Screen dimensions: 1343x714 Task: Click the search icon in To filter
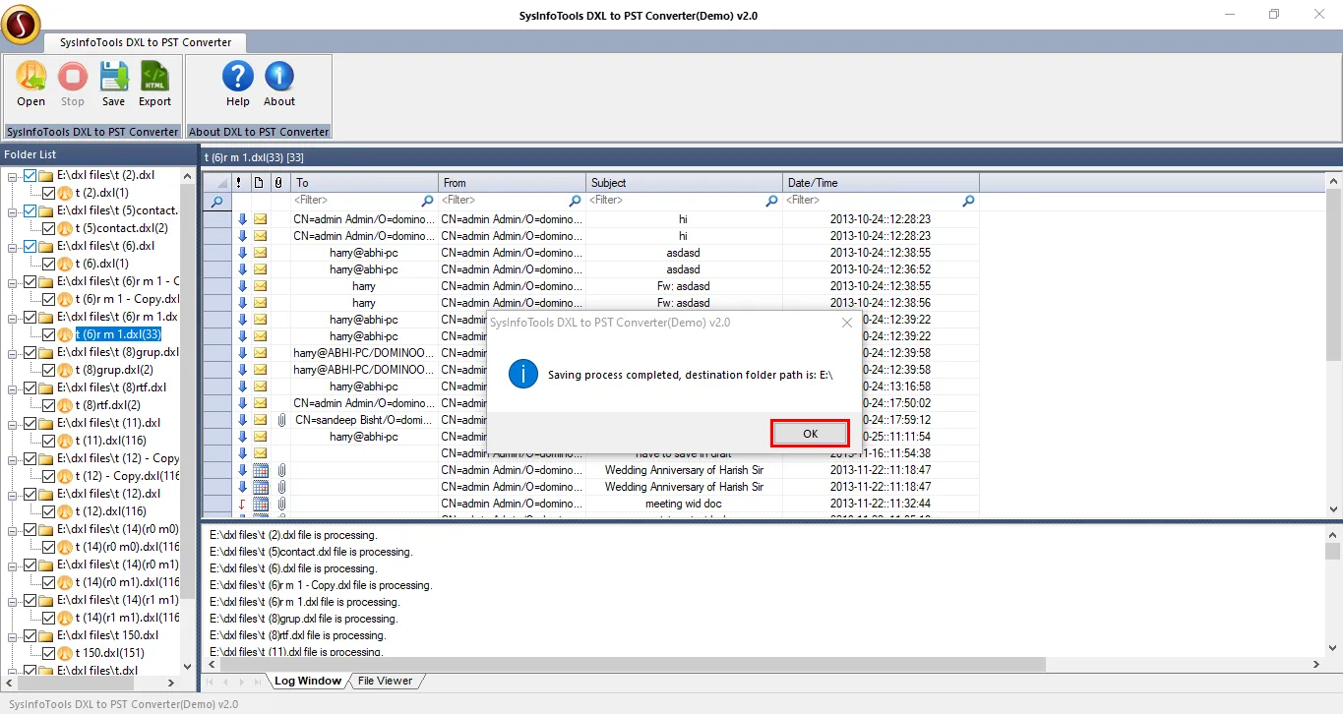click(x=427, y=201)
